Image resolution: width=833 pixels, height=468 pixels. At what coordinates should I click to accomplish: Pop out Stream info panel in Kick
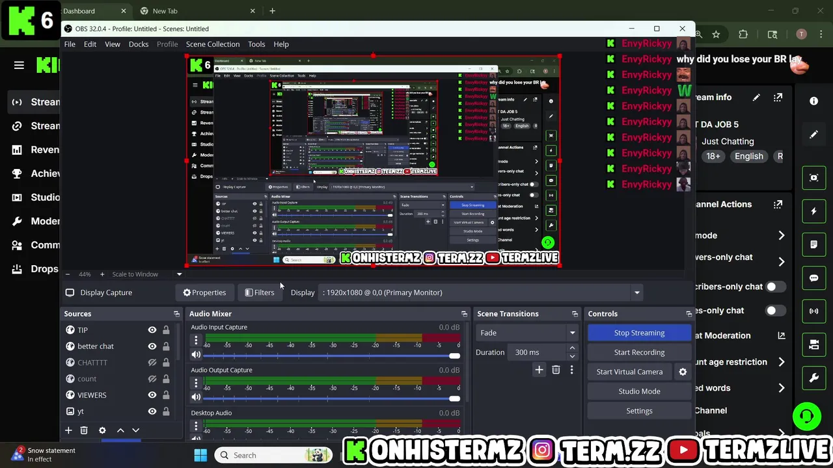click(778, 97)
